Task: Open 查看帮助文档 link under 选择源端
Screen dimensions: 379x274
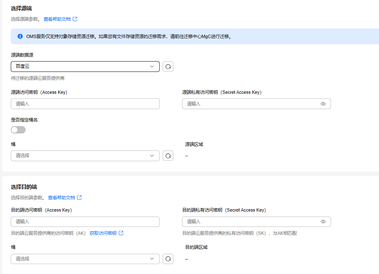Action: pos(57,19)
